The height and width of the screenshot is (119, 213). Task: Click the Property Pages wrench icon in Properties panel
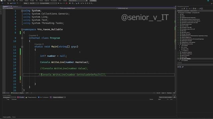click(183, 67)
